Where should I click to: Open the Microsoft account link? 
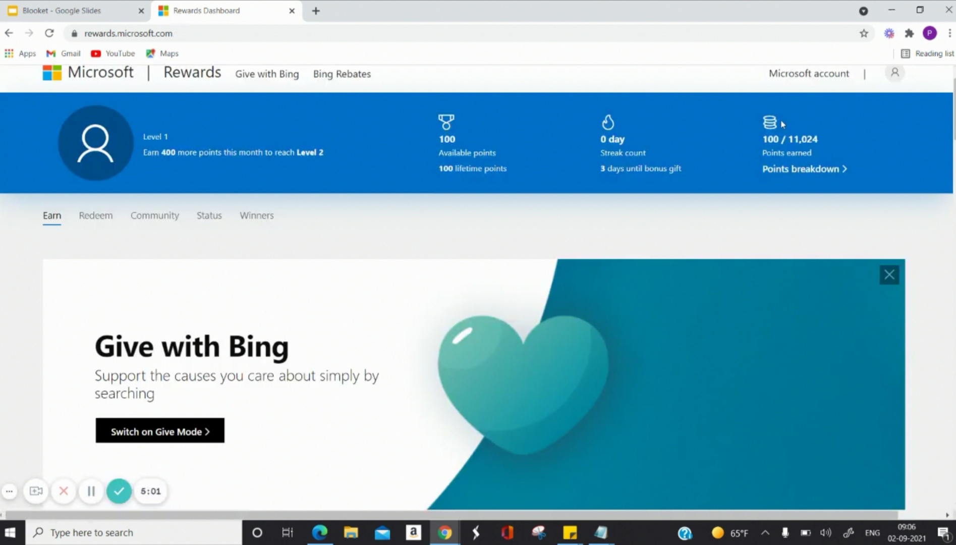tap(809, 74)
